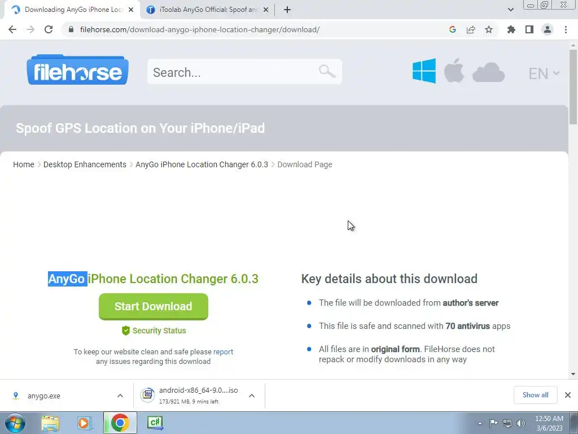Screen dimensions: 578x434
Task: Open anygo.exe download options arrow
Action: (x=120, y=396)
